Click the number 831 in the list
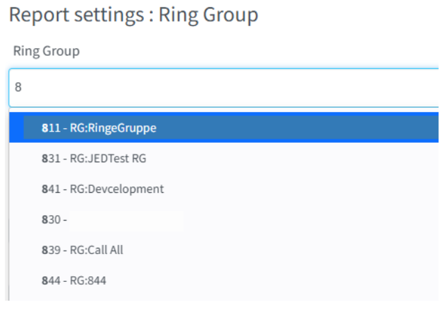 pyautogui.click(x=51, y=158)
